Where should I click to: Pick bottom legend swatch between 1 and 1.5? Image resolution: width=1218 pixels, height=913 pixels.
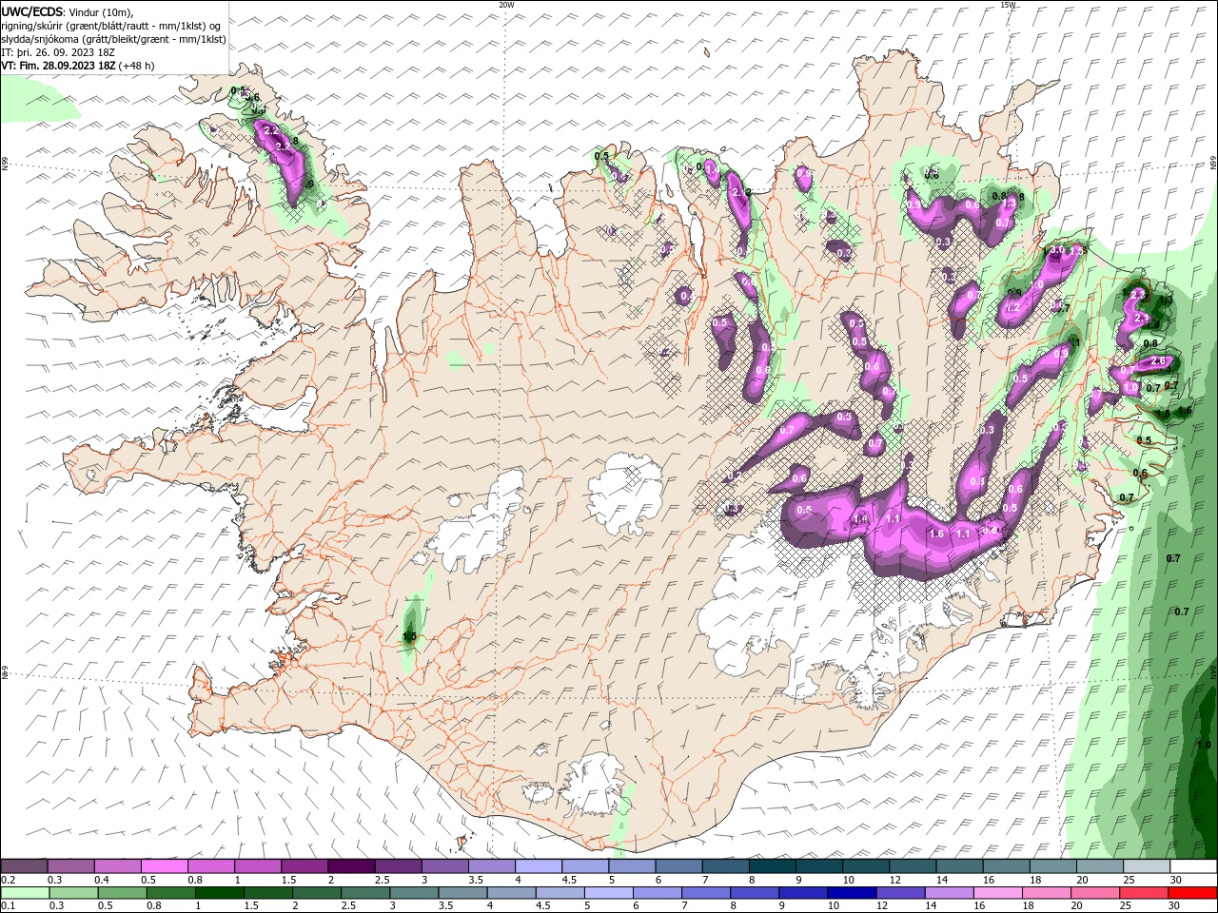(219, 893)
